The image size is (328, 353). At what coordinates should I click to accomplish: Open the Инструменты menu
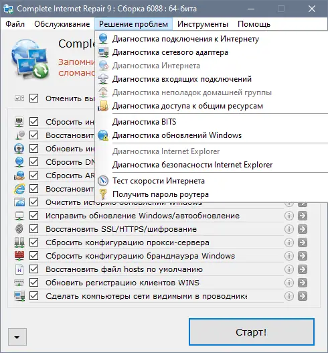202,24
